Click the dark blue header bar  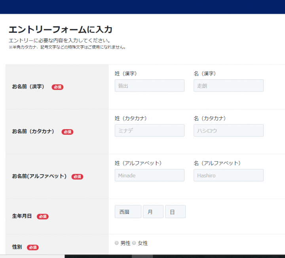coord(142,7)
